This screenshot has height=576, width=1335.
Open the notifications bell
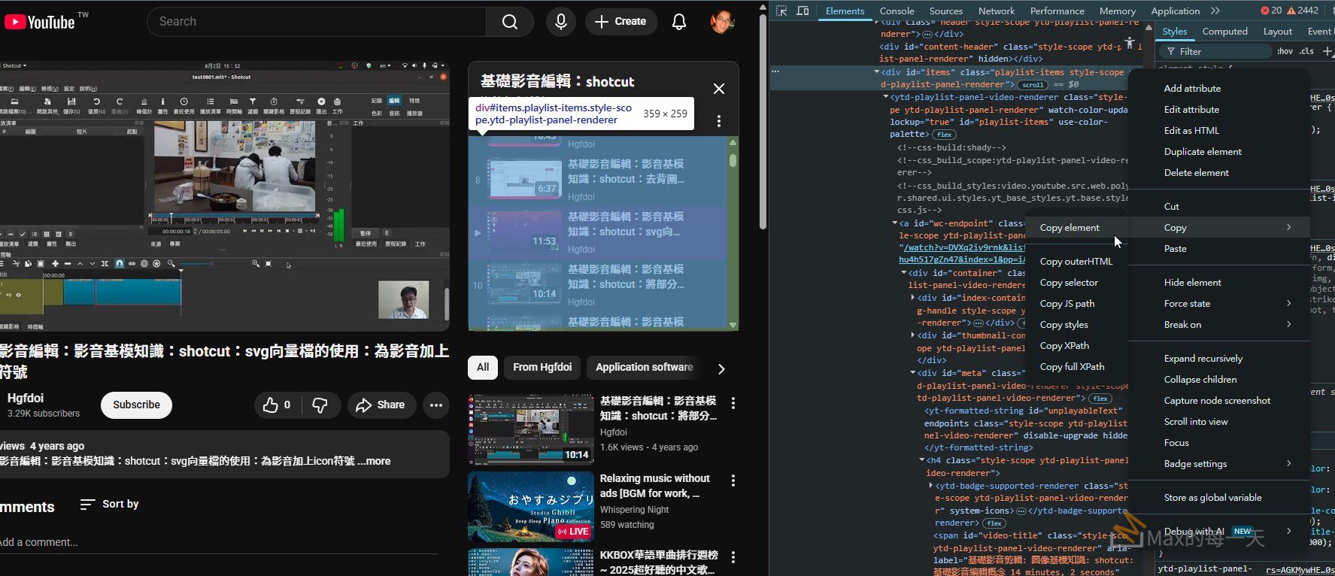pos(678,22)
